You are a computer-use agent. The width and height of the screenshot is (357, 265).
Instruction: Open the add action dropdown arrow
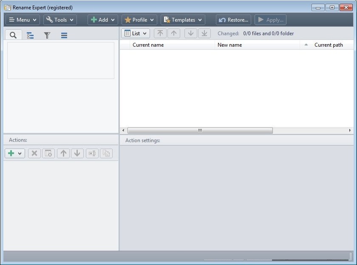click(x=20, y=153)
